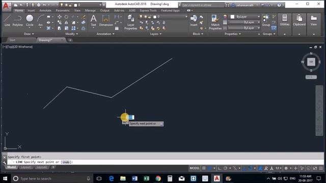
Task: Click the Explode tool in Modify panel
Action: pyautogui.click(x=84, y=22)
